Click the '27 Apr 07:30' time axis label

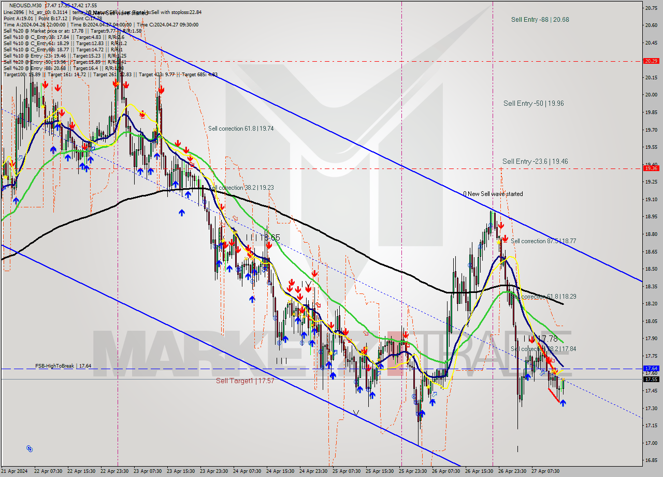pyautogui.click(x=545, y=471)
